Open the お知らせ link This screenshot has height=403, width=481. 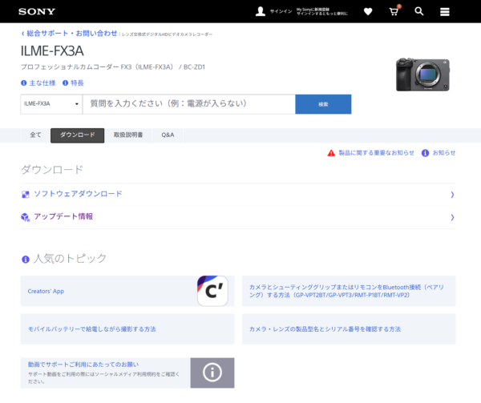[444, 152]
